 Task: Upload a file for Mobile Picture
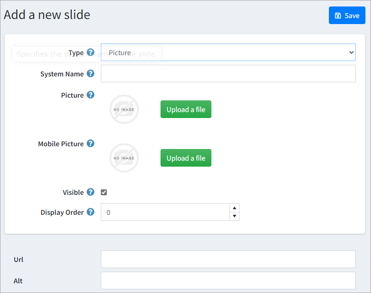(186, 158)
